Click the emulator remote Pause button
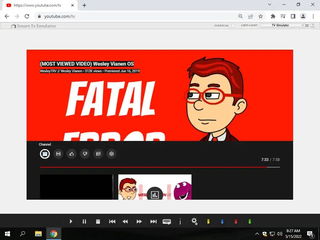Image resolution: width=320 pixels, height=240 pixels. [84, 221]
